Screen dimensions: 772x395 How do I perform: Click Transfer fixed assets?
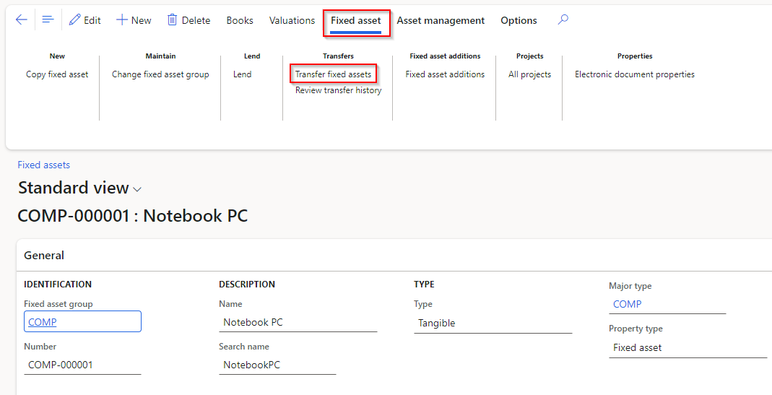pyautogui.click(x=334, y=74)
